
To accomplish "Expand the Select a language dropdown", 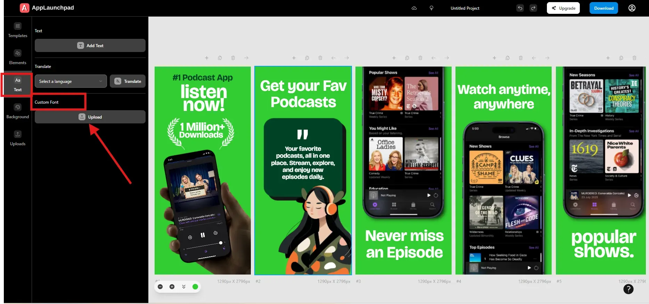I will [x=71, y=81].
